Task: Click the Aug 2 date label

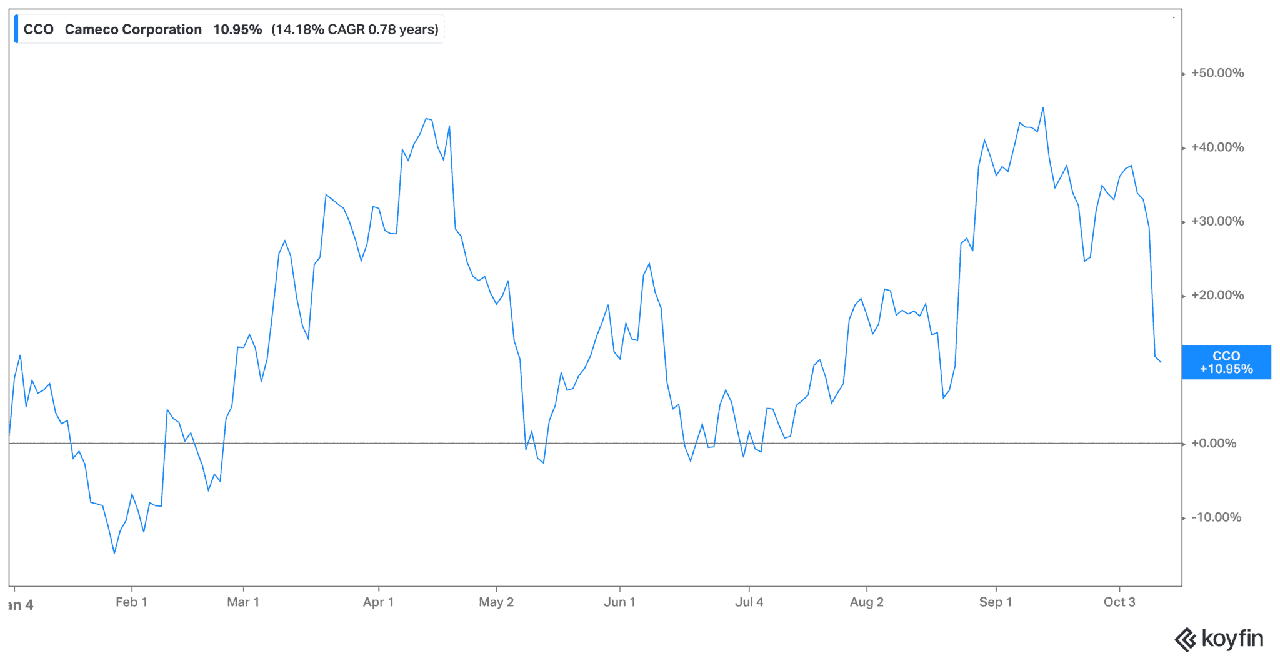Action: 866,602
